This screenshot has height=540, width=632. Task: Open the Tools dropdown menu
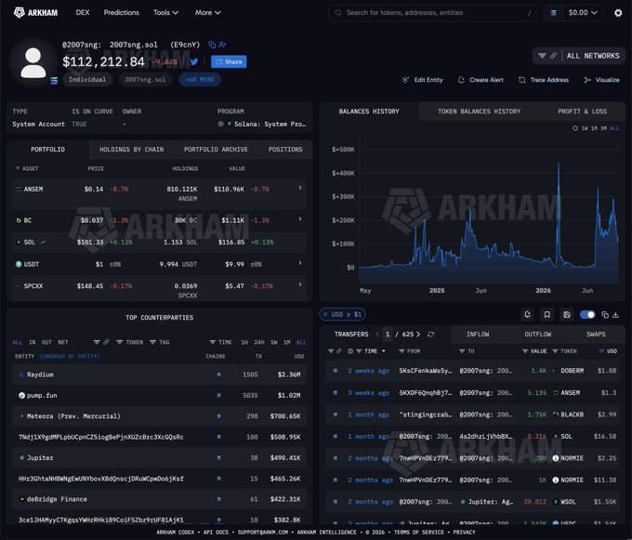(x=165, y=12)
